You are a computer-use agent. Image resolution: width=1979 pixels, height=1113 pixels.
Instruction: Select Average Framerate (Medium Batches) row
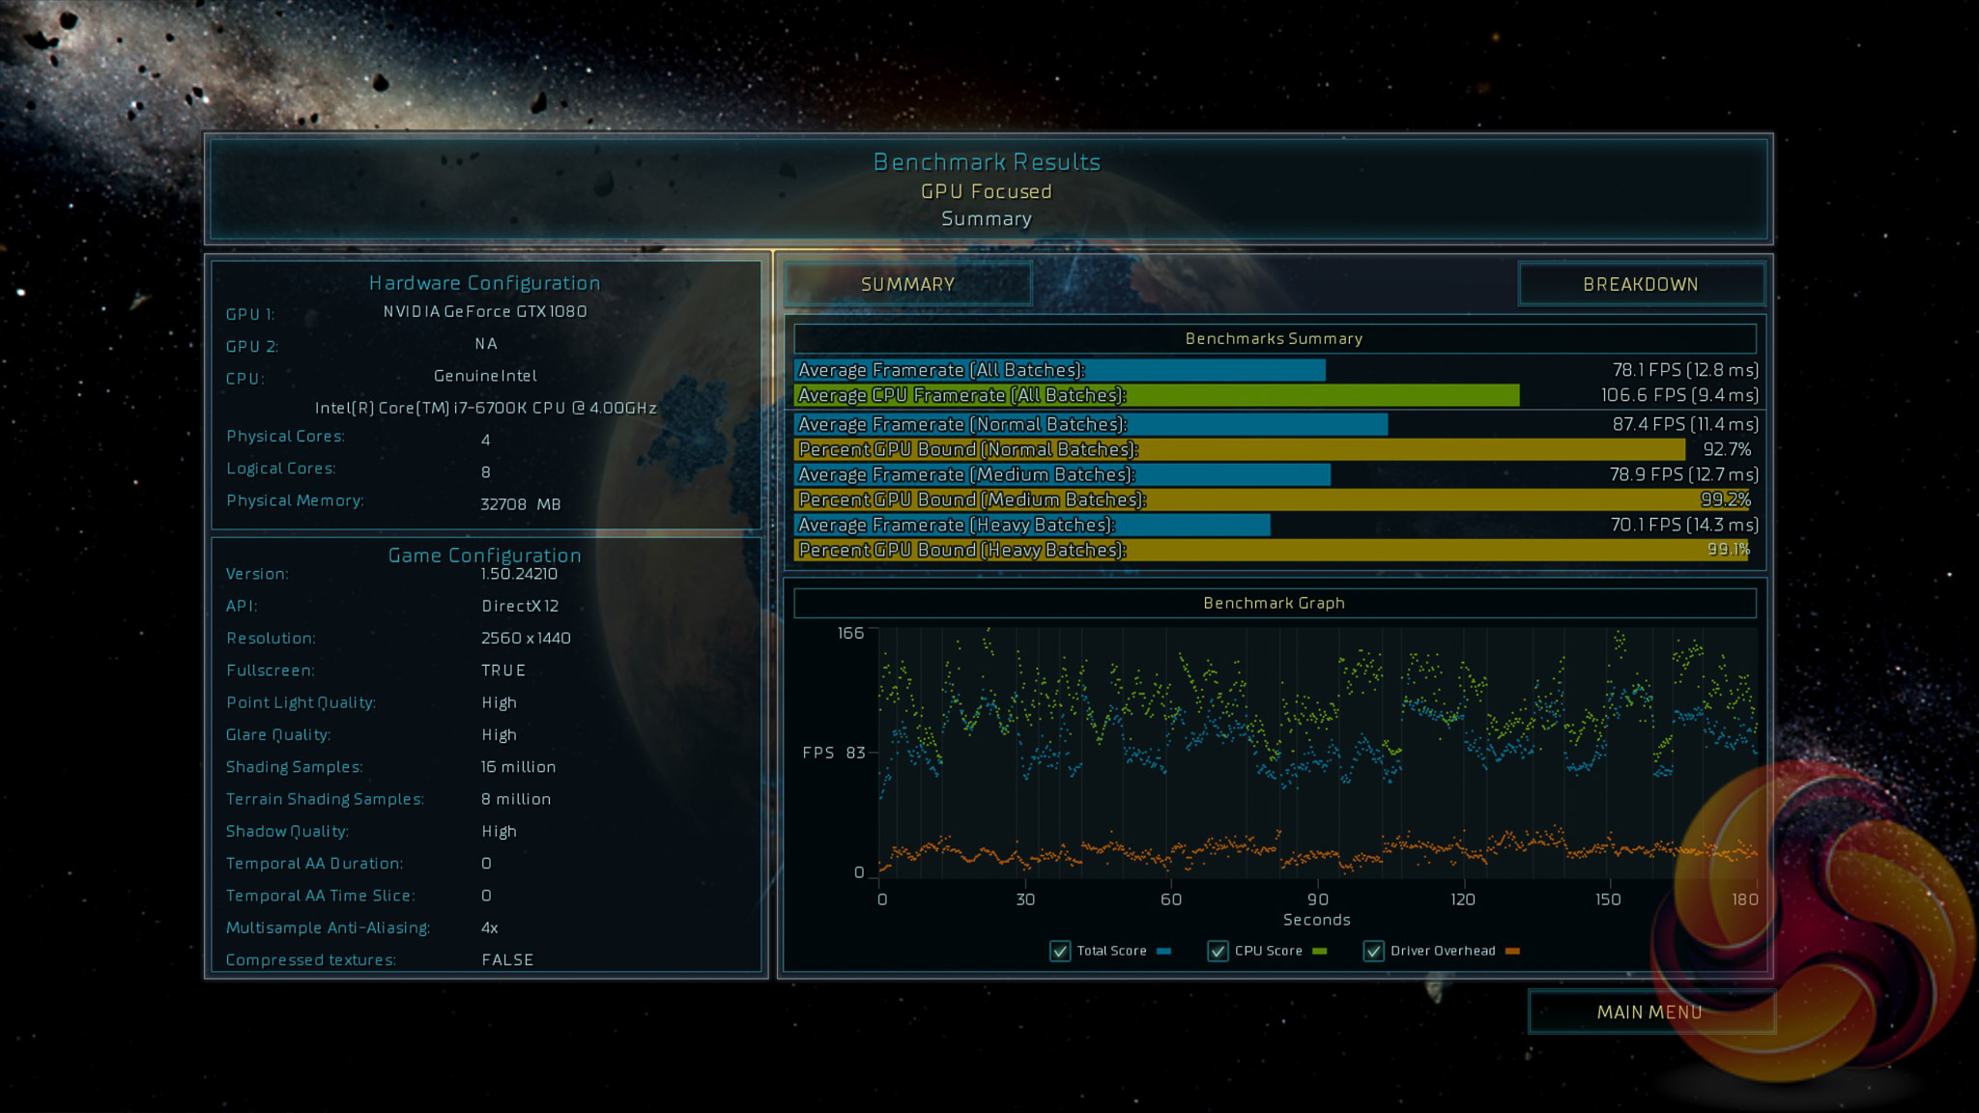click(1061, 474)
